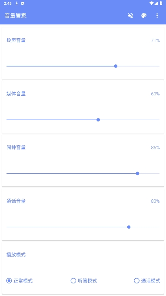This screenshot has width=166, height=296.
Task: Tap the battery icon in status bar
Action: point(161,3)
